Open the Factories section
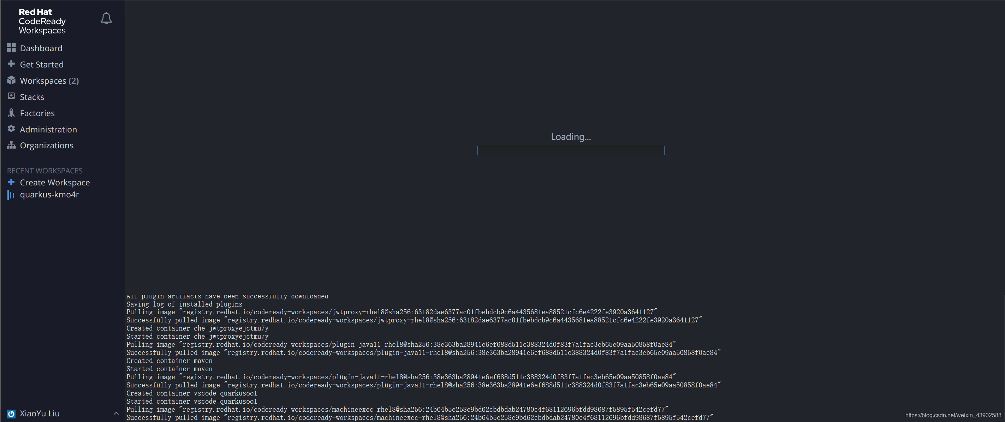1005x422 pixels. coord(37,113)
